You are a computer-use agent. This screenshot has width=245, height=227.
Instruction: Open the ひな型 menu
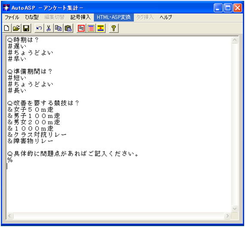[x=32, y=17]
